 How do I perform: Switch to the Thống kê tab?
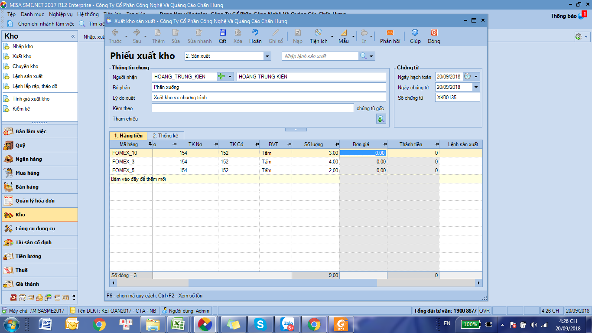pos(166,136)
